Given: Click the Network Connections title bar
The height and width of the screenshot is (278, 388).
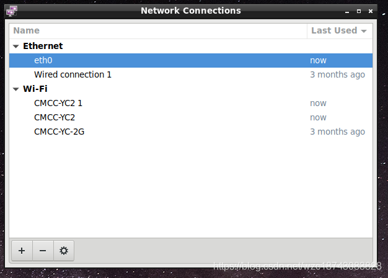Looking at the screenshot, I should coord(191,11).
